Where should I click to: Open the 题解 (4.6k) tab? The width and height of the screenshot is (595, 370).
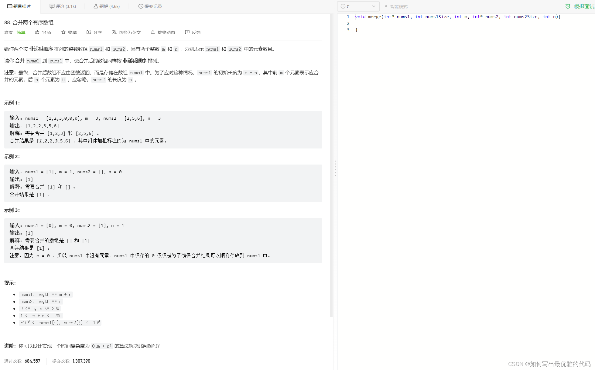click(x=107, y=6)
